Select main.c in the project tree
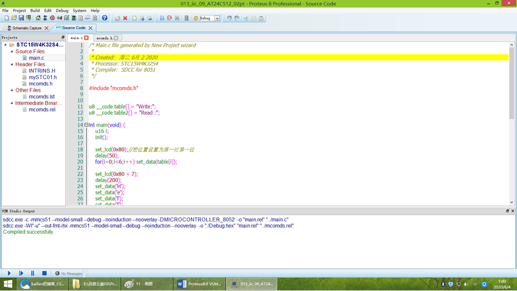Image resolution: width=517 pixels, height=291 pixels. (x=36, y=58)
